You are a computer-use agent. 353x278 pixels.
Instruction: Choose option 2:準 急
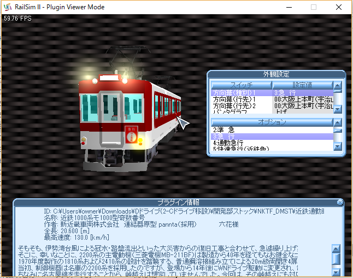(272, 130)
